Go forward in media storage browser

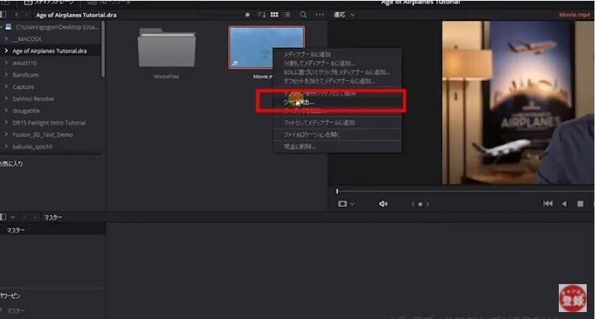click(x=26, y=15)
